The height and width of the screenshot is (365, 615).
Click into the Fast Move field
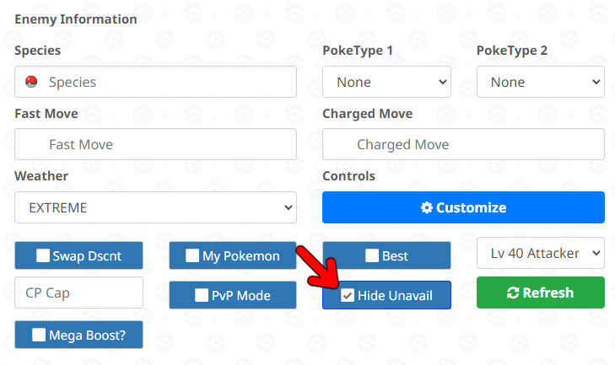[156, 144]
